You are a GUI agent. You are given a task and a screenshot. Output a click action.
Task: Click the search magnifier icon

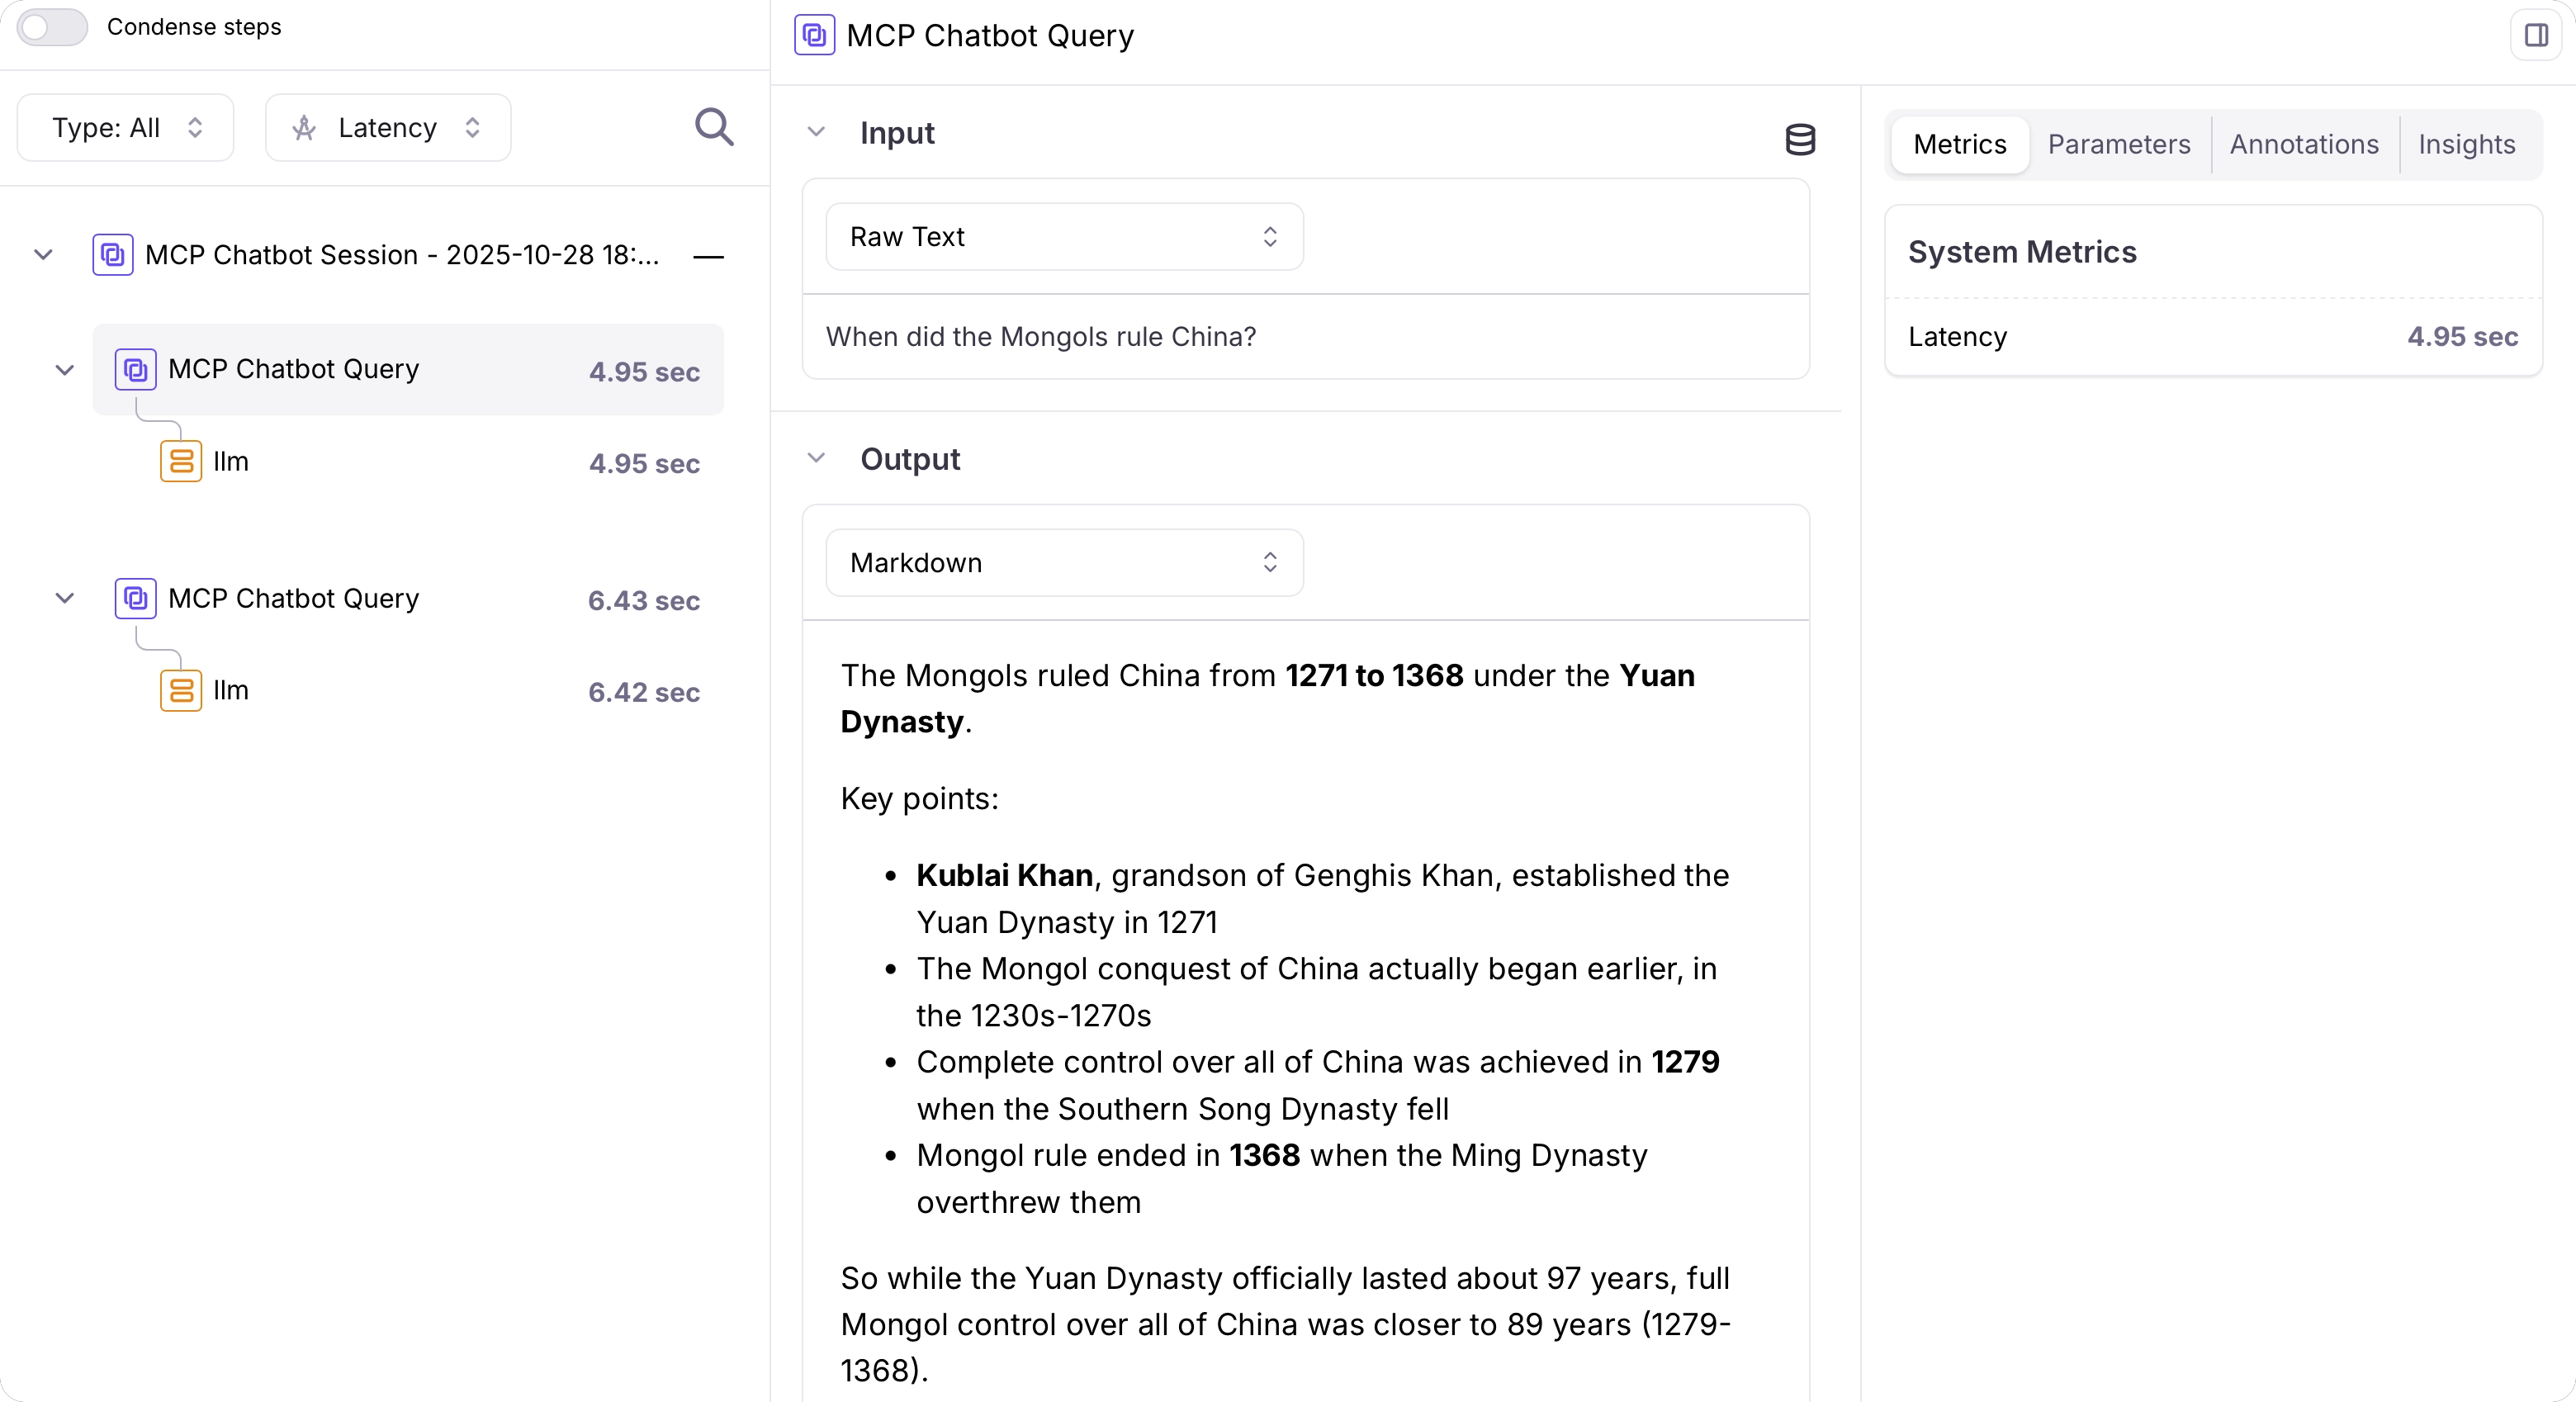point(714,127)
